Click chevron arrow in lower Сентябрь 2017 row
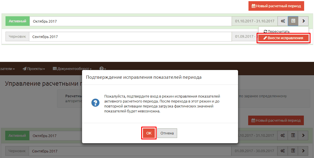The width and height of the screenshot is (314, 158). click(x=303, y=151)
